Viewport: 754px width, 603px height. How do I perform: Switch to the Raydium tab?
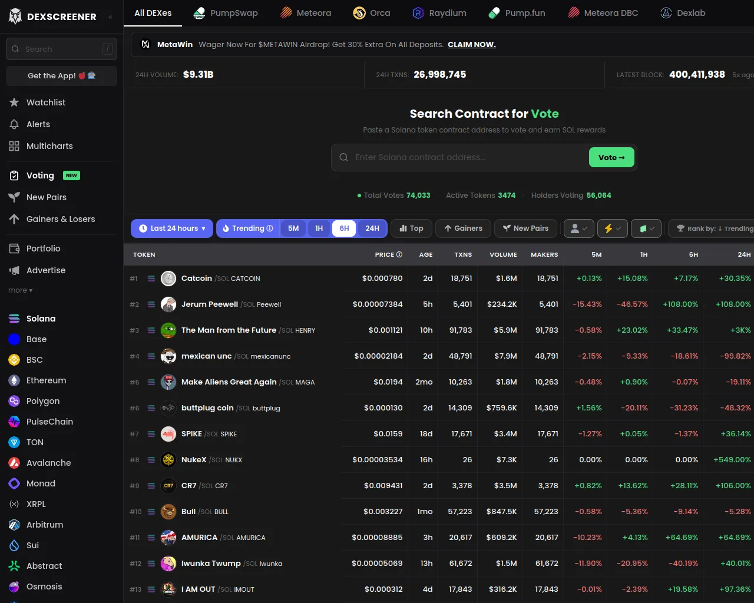tap(439, 13)
